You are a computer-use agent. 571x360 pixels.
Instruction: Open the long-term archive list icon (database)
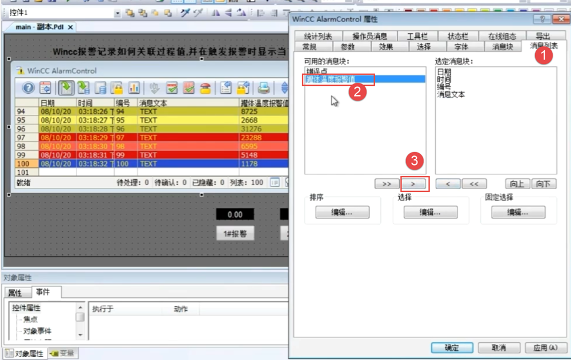click(101, 88)
